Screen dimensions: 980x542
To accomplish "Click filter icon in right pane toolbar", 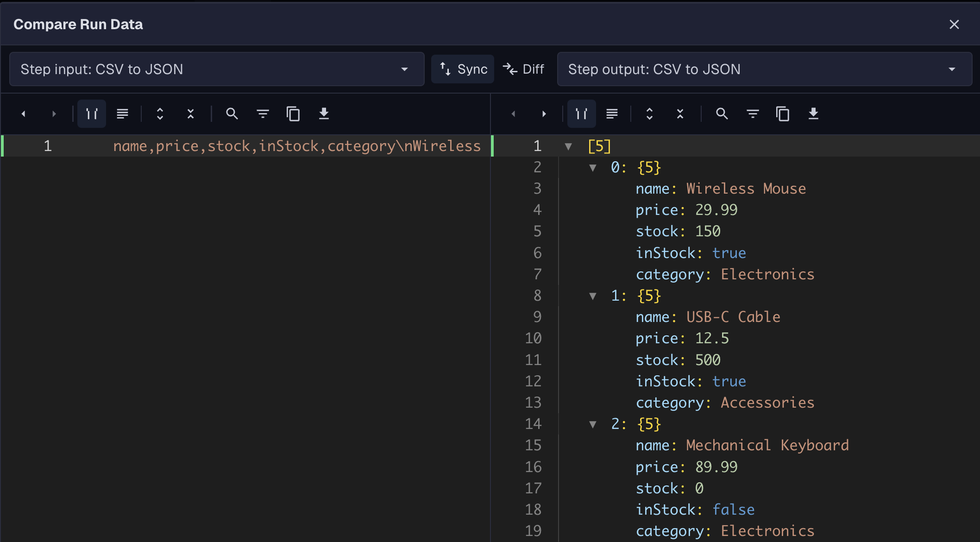I will (x=753, y=113).
